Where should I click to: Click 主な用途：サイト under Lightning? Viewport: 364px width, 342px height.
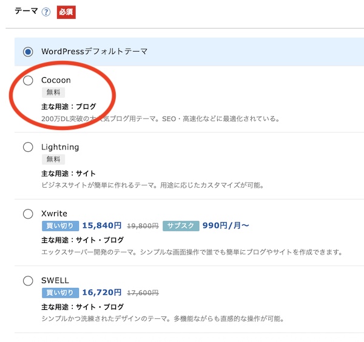tap(69, 174)
